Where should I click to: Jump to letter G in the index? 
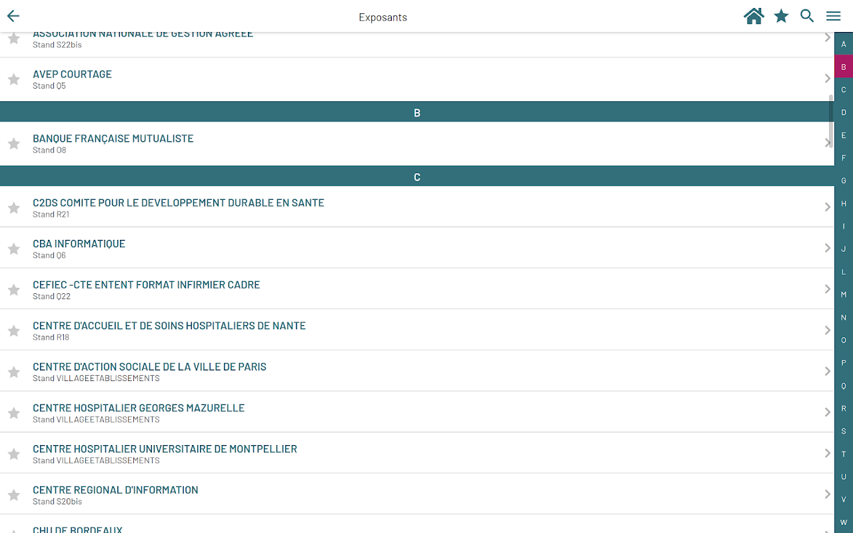(844, 181)
